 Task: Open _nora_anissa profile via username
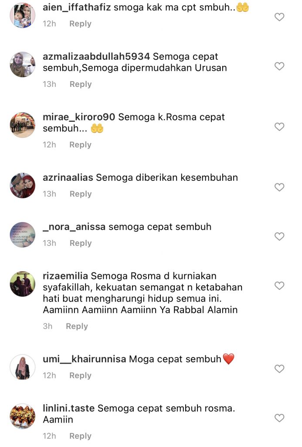pyautogui.click(x=74, y=227)
